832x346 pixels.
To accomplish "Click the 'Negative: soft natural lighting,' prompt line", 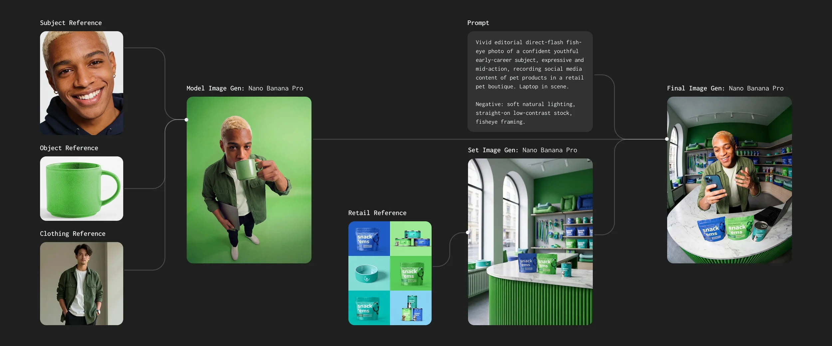I will point(525,104).
